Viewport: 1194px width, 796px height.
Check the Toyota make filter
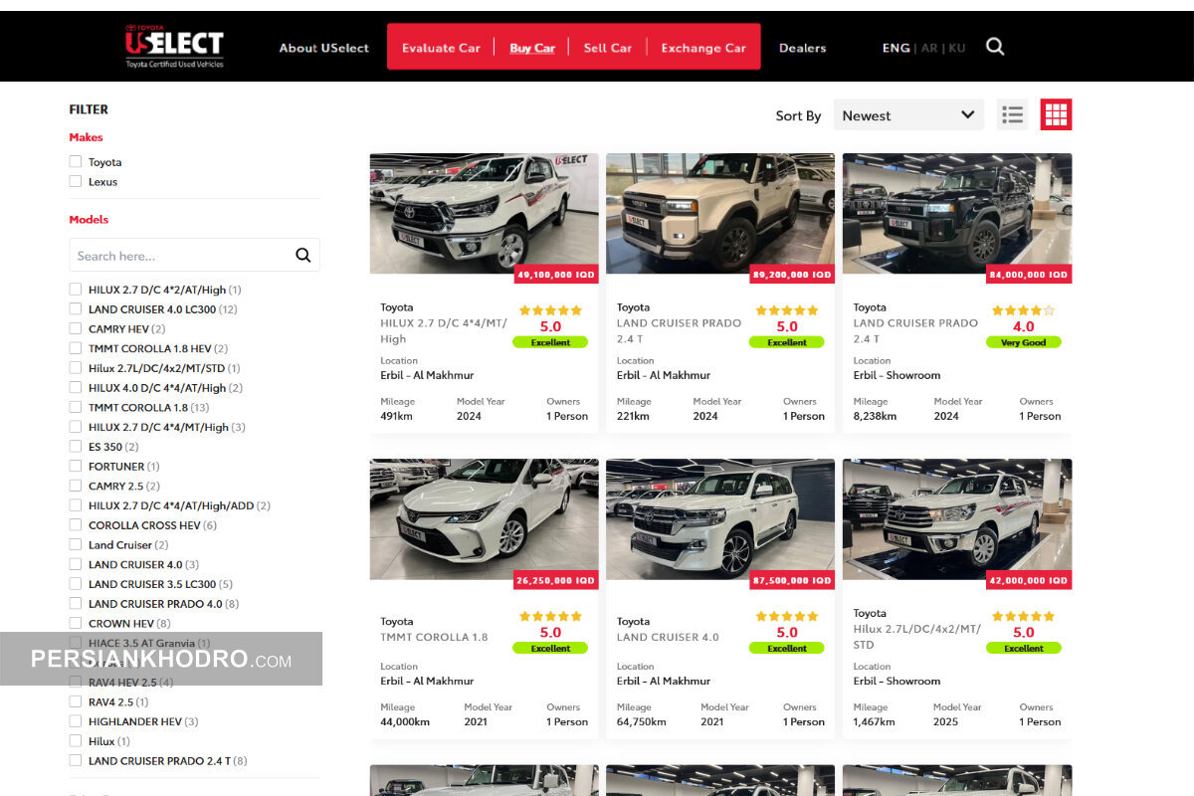pyautogui.click(x=76, y=162)
